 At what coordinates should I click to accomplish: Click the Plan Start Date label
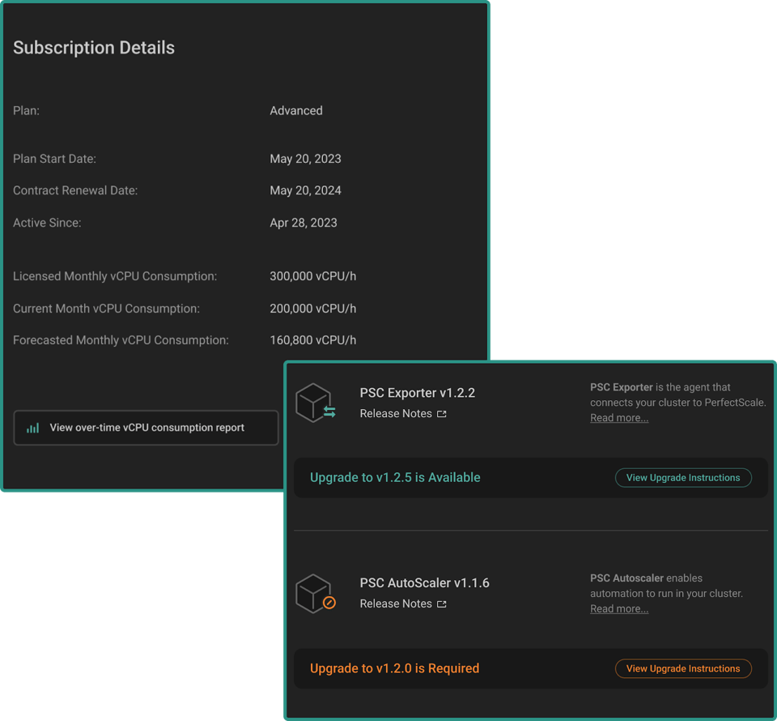pos(54,159)
